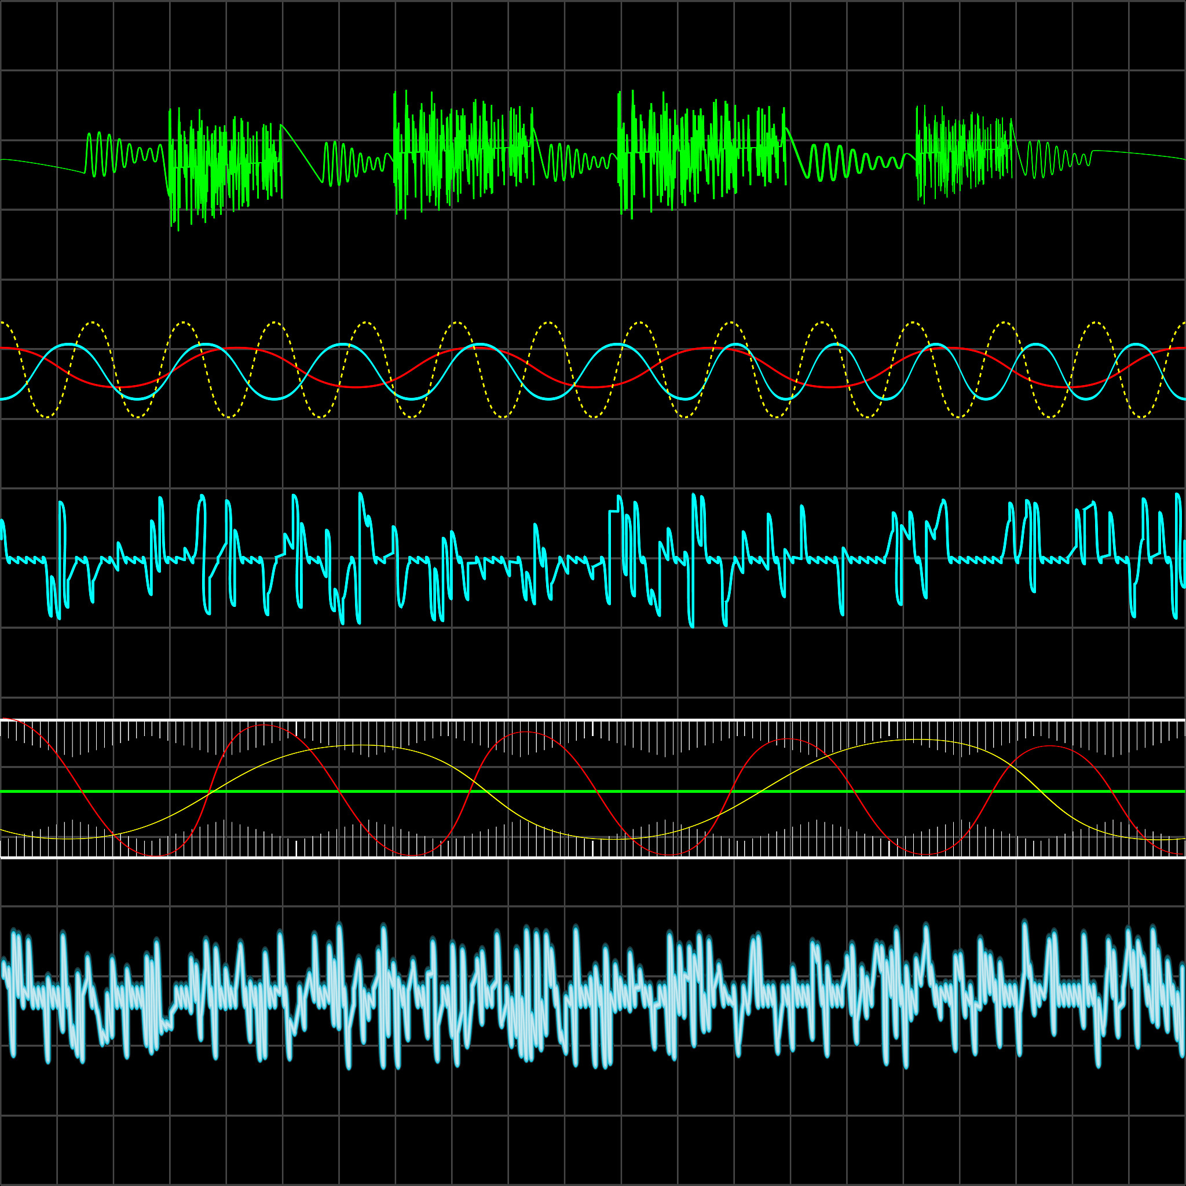Click the diagonal green ramp after first burst
This screenshot has height=1186, width=1186.
click(x=301, y=152)
